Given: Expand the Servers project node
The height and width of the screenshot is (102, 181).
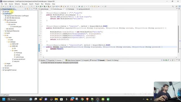Looking at the screenshot, I should click(x=1, y=68).
